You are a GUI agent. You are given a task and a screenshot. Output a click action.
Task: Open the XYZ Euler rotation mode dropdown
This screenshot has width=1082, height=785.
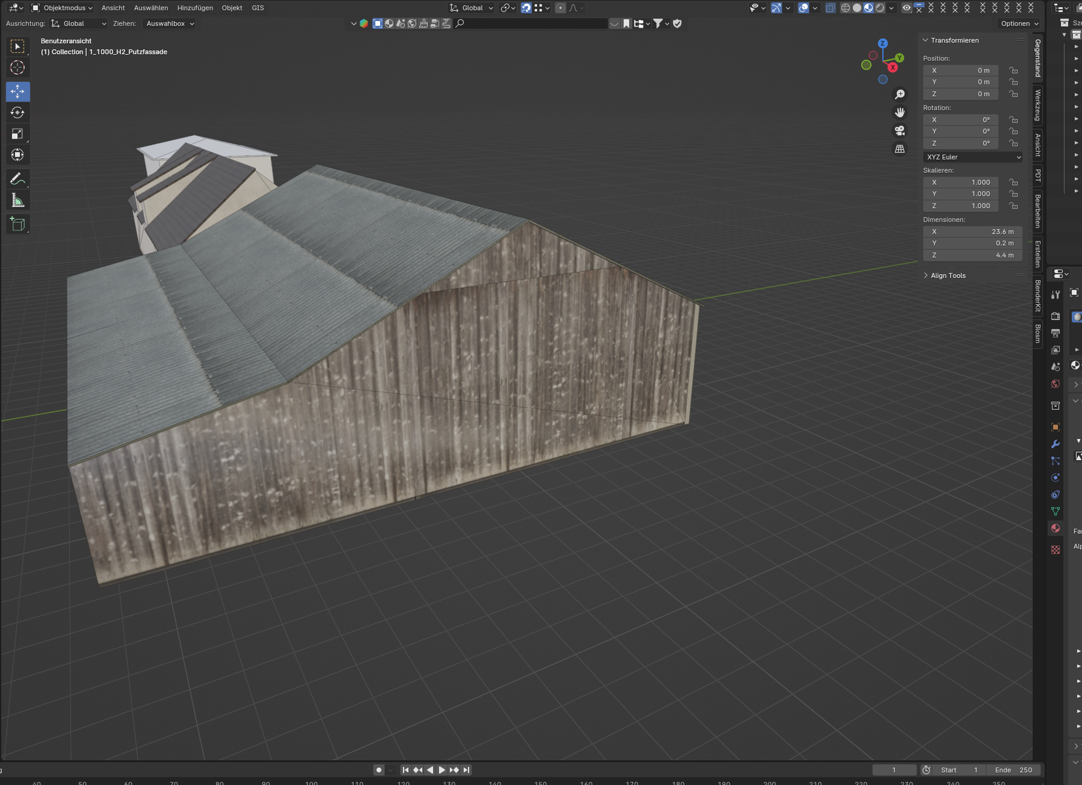pyautogui.click(x=973, y=157)
